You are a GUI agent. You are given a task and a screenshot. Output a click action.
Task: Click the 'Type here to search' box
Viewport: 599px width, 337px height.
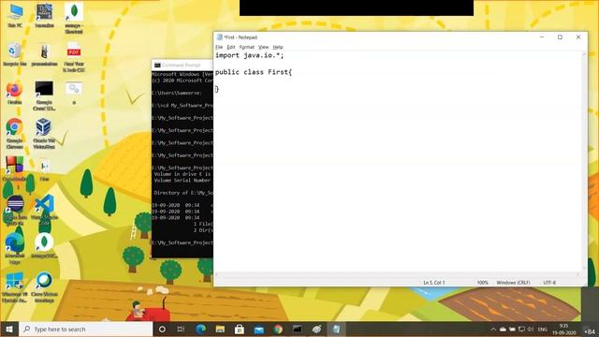click(x=85, y=329)
